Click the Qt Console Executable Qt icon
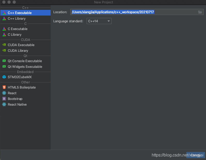 [4, 61]
